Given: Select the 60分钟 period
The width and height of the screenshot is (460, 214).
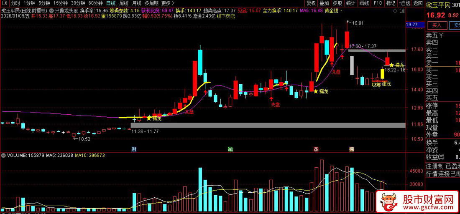Looking at the screenshot, I should pyautogui.click(x=95, y=3).
